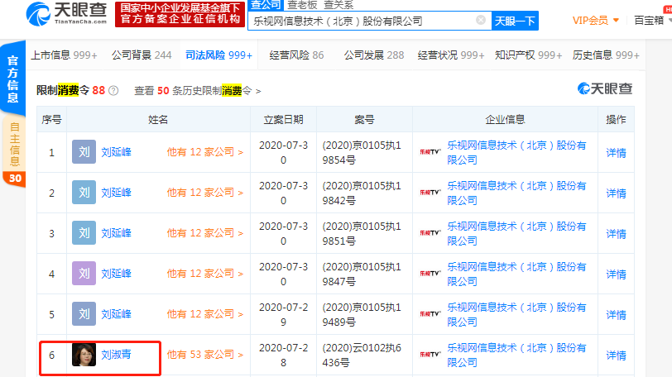672x377 pixels.
Task: Click the 乐视TV logo in row 3
Action: (430, 233)
